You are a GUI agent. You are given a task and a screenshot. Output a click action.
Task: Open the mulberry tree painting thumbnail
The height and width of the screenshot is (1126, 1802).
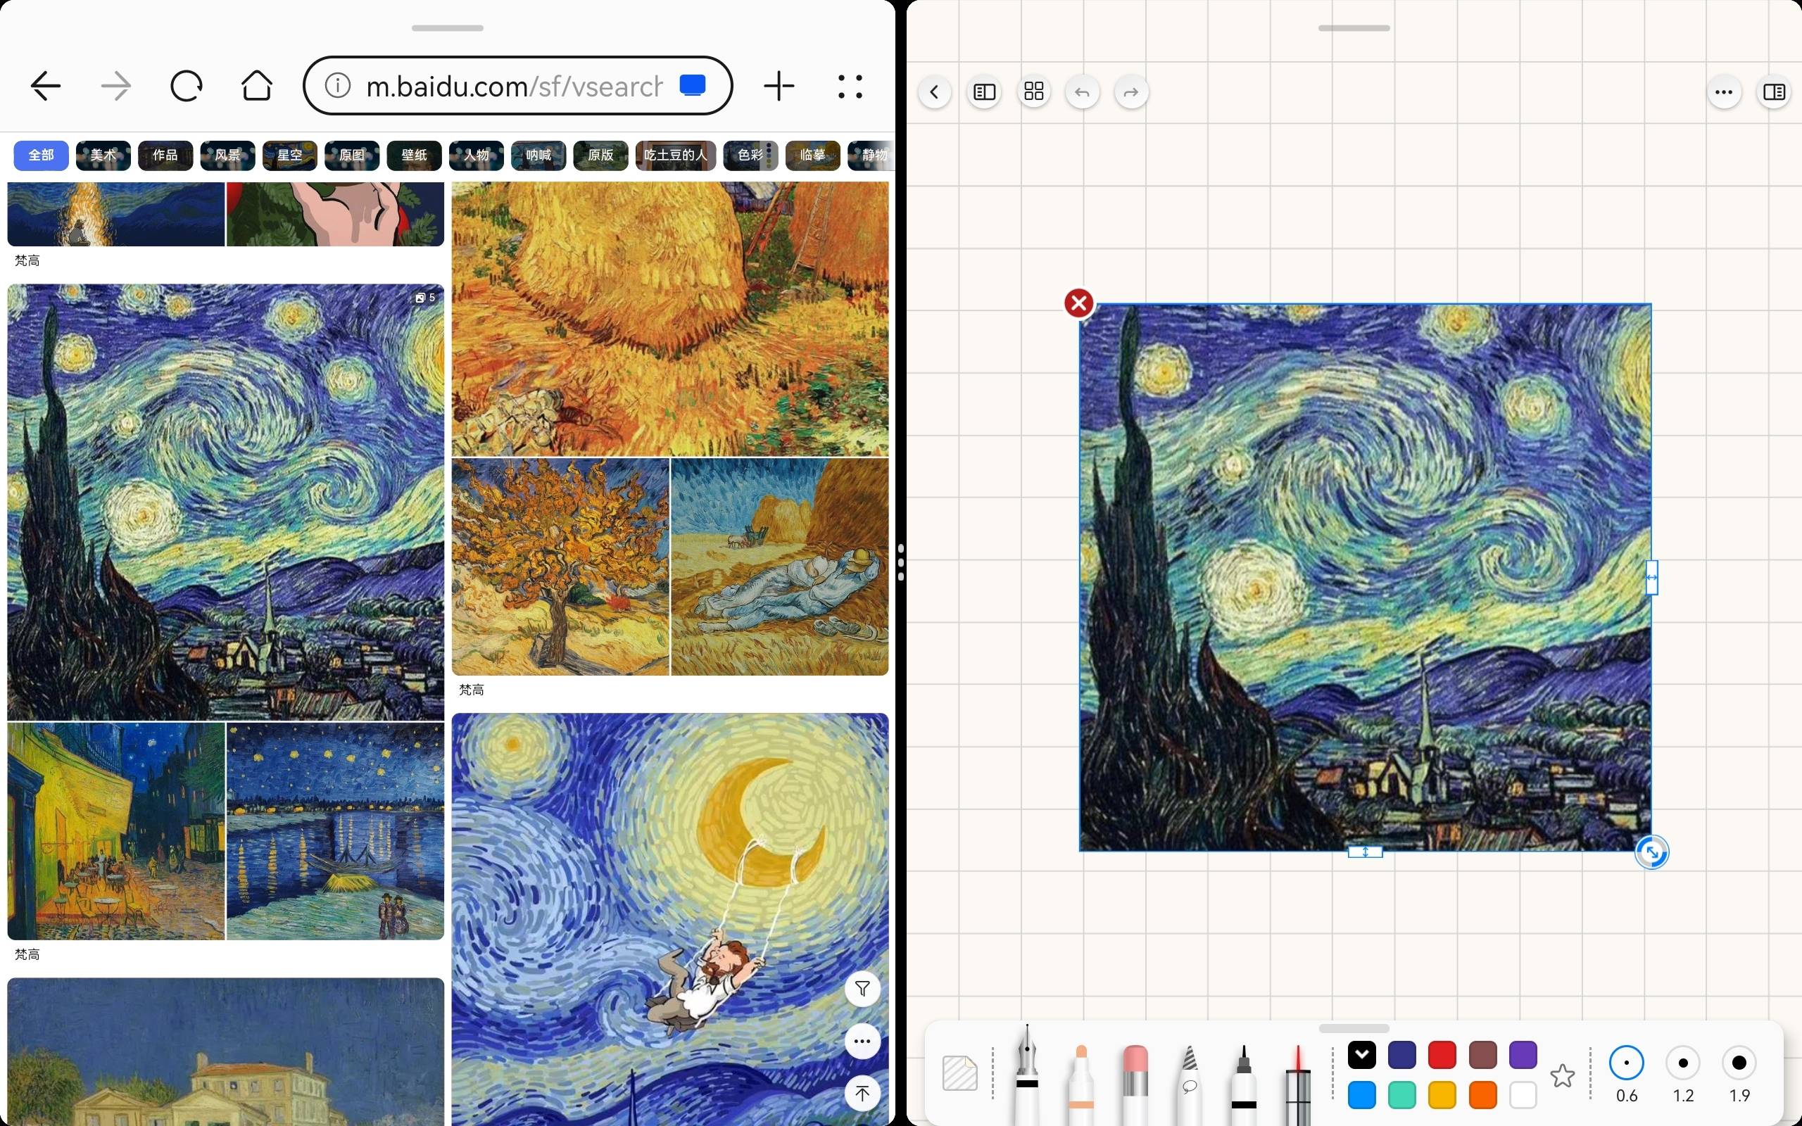560,567
